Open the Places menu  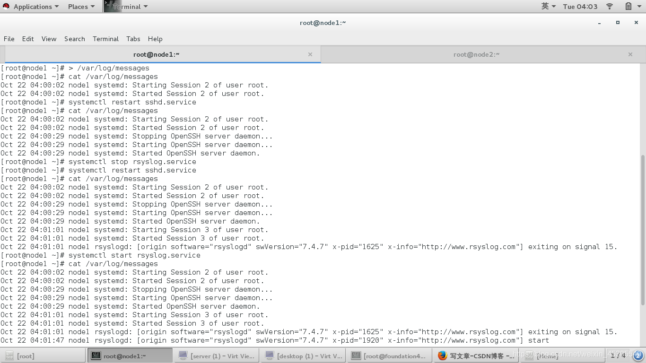[x=81, y=7]
